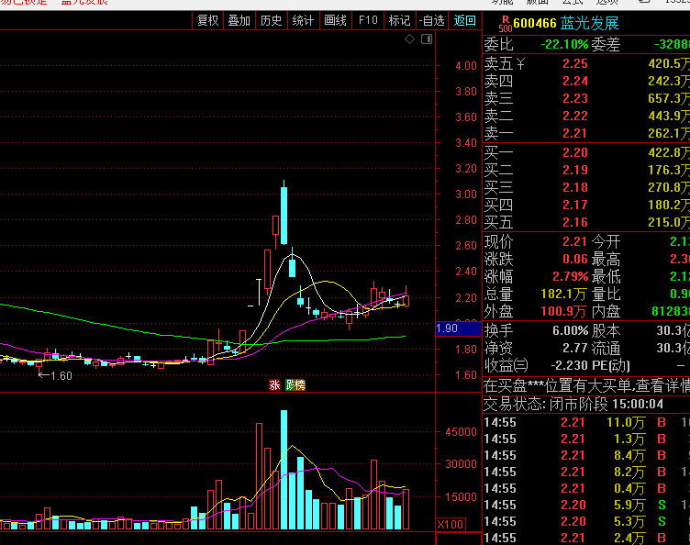
Task: Open the 复权 adjustment options
Action: pos(208,20)
